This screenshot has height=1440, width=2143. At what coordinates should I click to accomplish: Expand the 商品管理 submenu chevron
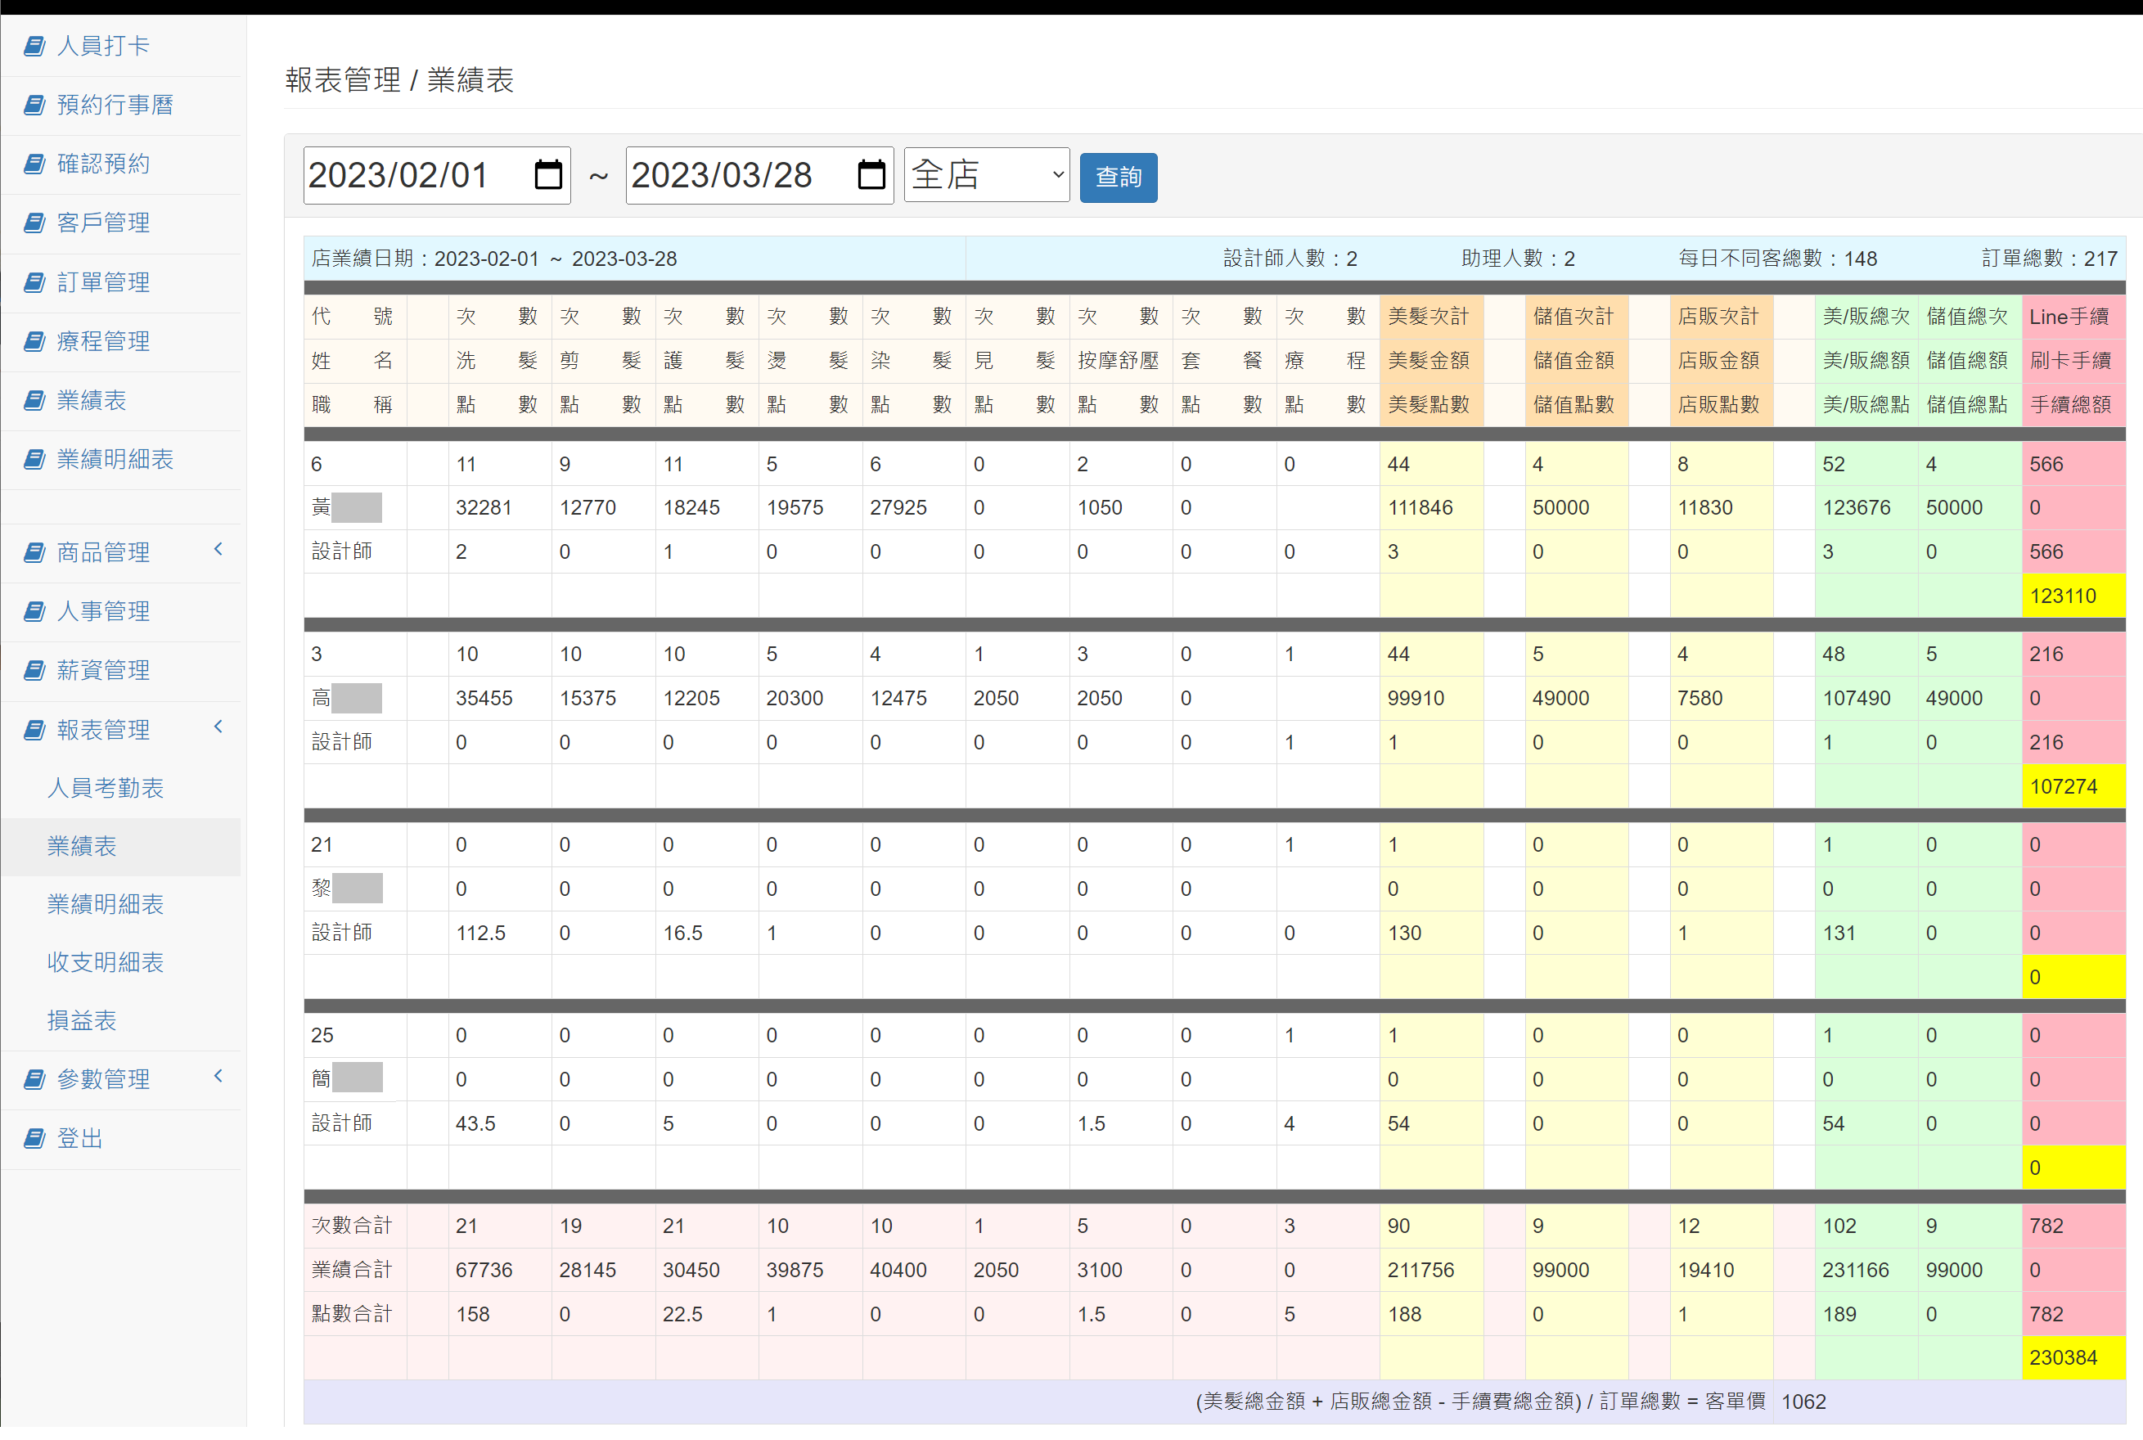(218, 549)
